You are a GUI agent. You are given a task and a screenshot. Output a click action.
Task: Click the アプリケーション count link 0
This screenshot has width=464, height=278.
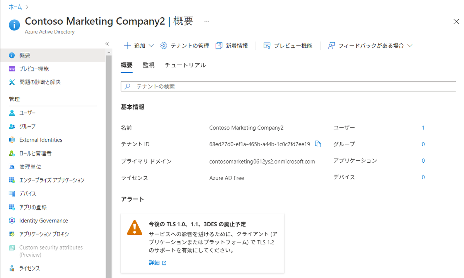pyautogui.click(x=423, y=161)
